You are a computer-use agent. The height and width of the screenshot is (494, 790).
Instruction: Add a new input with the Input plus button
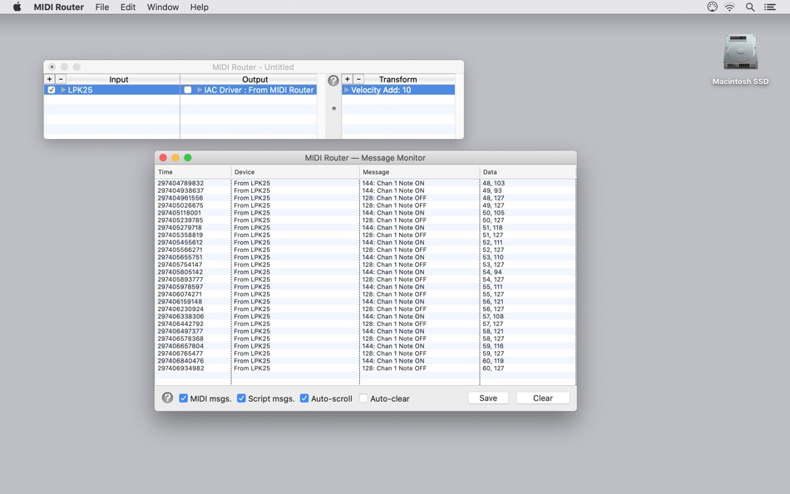coord(49,79)
